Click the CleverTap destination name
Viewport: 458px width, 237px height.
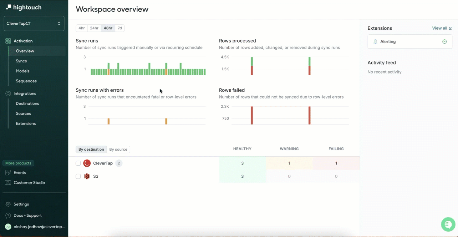tap(103, 163)
